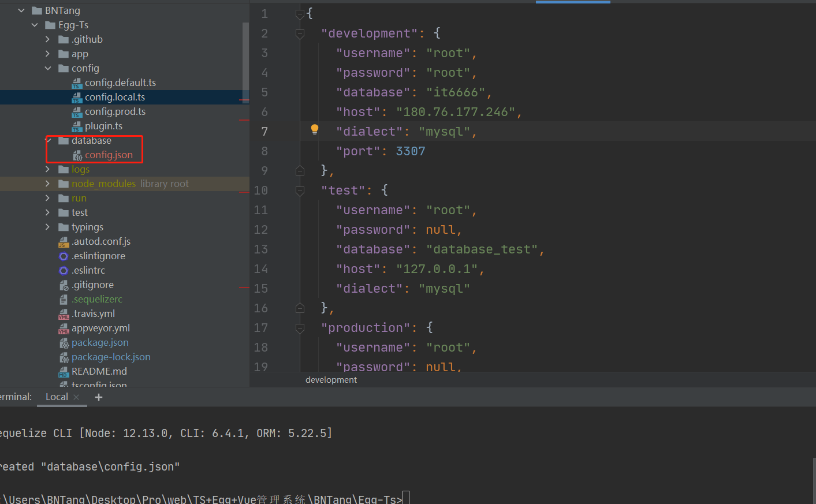
Task: Click the plugin.ts file icon
Action: (x=77, y=126)
